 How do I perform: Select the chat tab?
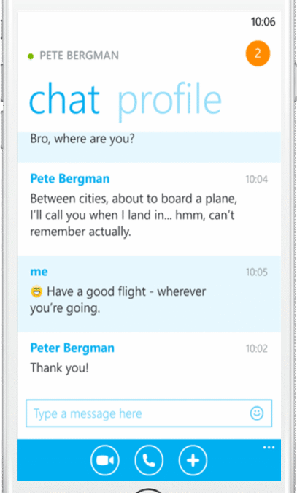[64, 98]
